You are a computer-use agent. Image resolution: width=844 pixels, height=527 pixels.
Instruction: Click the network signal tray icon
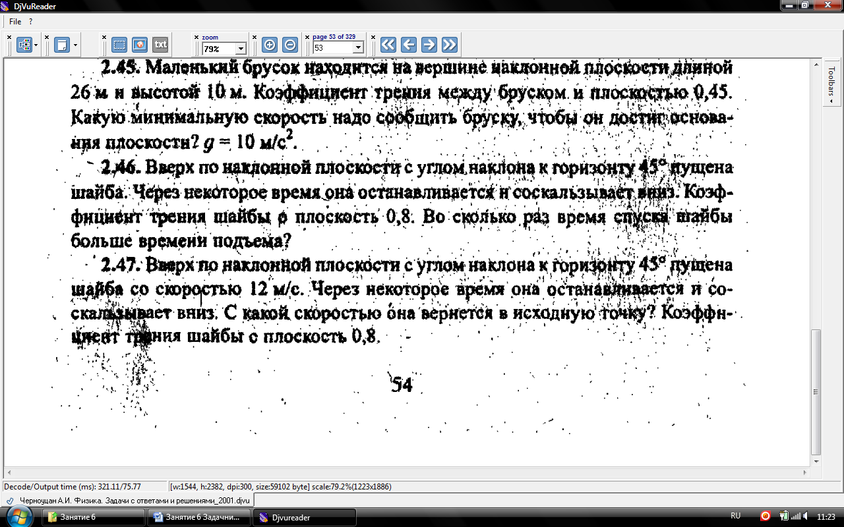click(795, 516)
